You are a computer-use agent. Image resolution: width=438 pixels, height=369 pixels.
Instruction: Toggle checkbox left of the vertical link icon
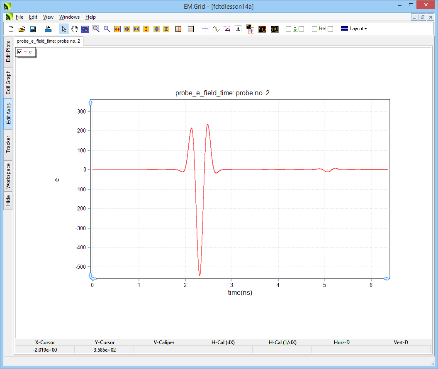click(x=288, y=29)
